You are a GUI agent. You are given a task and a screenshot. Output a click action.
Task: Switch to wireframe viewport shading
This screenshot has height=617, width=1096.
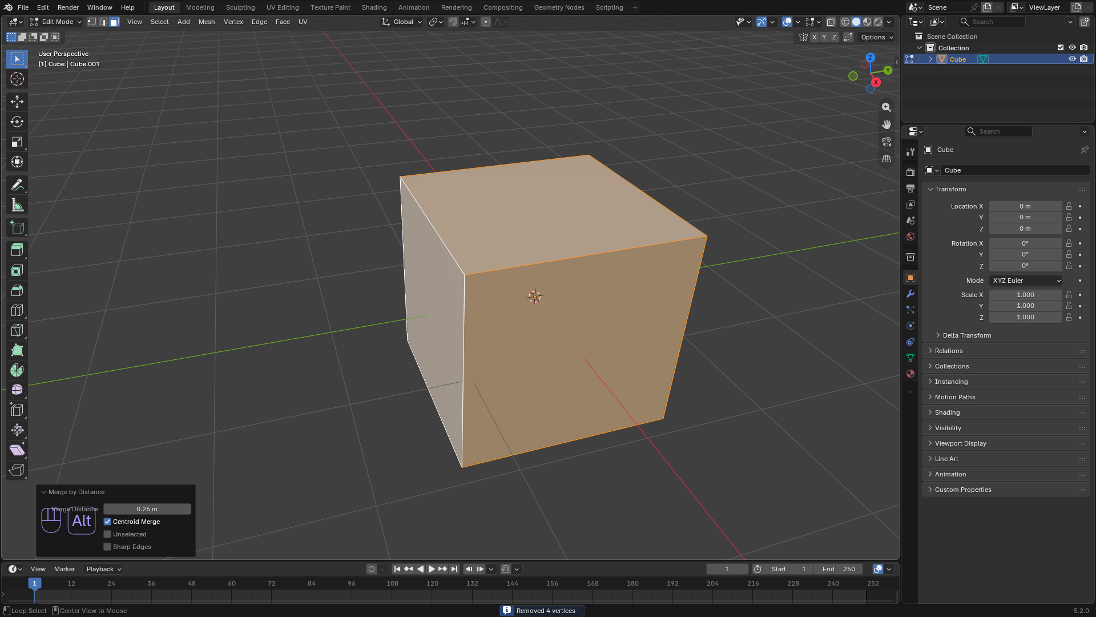845,22
